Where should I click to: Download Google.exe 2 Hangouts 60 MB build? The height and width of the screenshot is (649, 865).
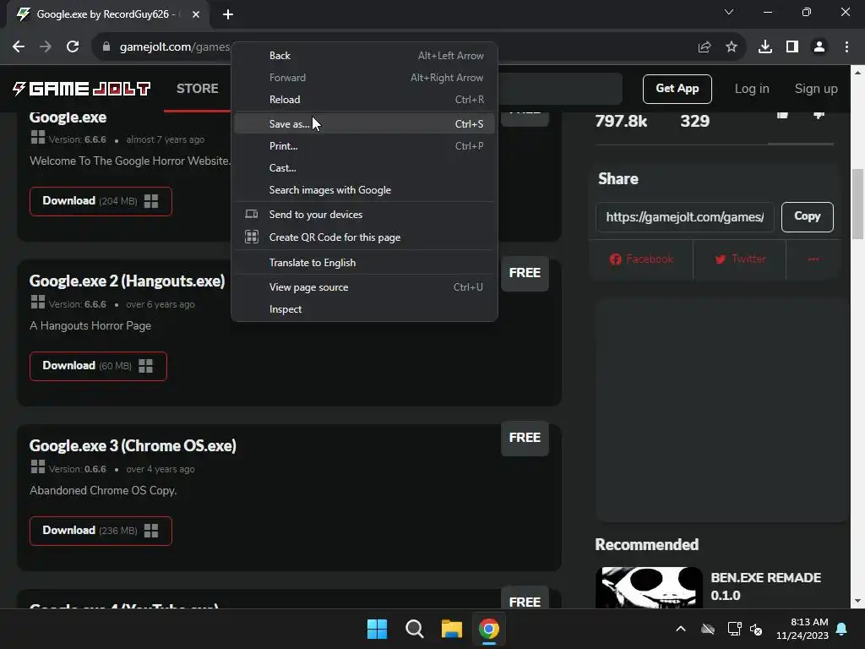click(98, 366)
